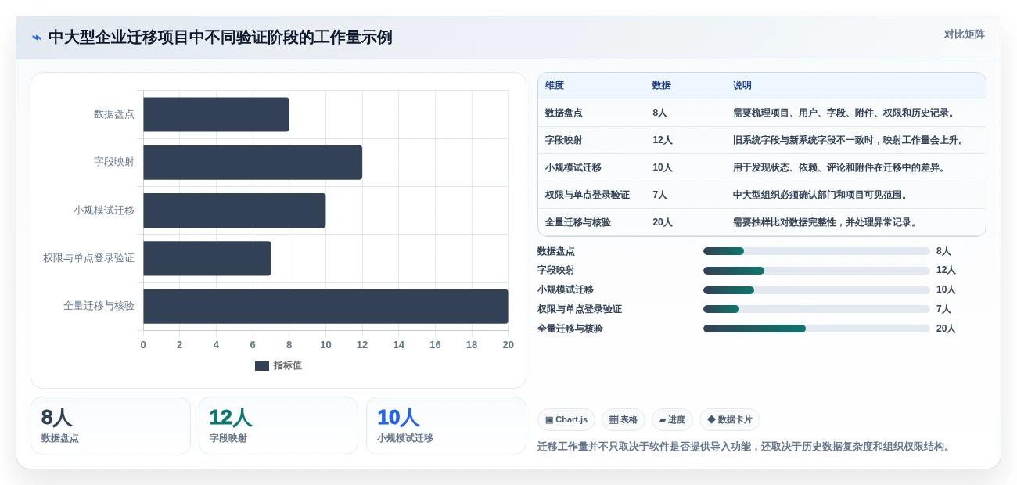Image resolution: width=1017 pixels, height=485 pixels.
Task: Toggle the 指标值 legend color box
Action: [x=262, y=366]
